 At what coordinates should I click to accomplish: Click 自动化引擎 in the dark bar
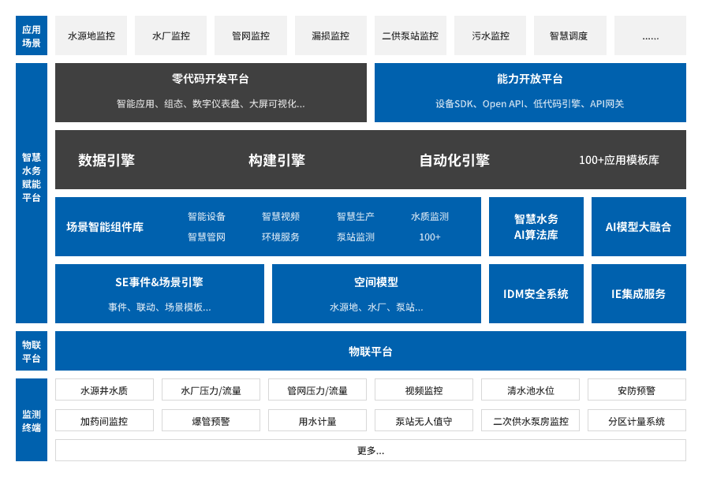point(454,160)
